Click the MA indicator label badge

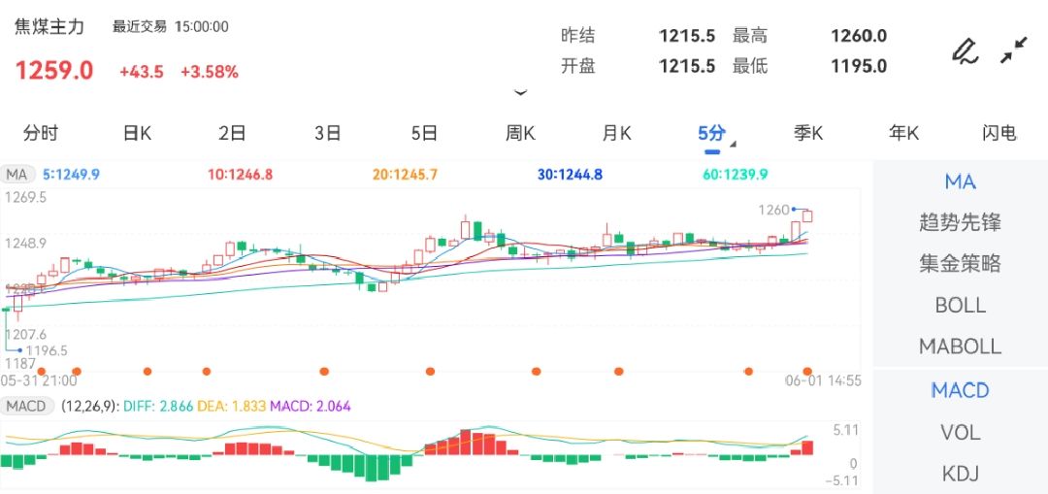point(16,175)
